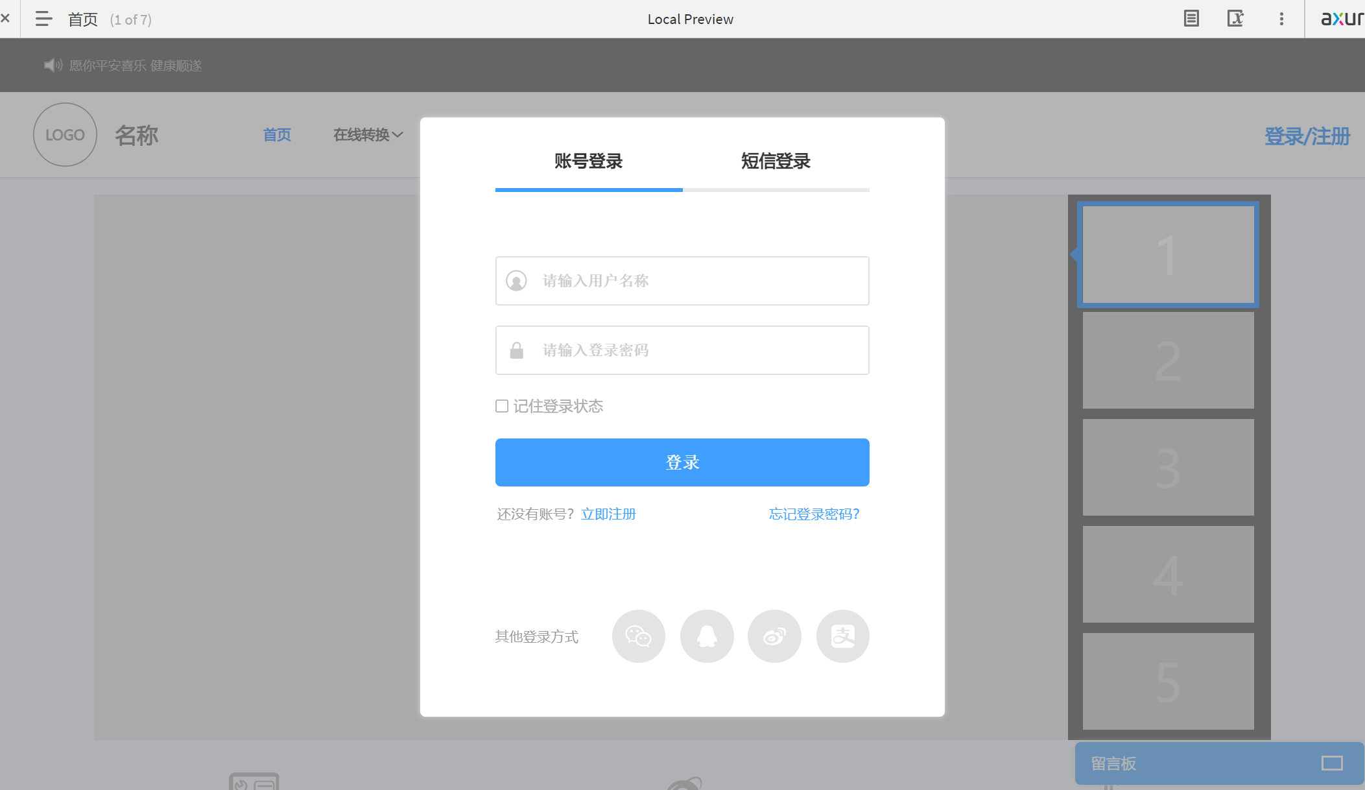Click the 名称 site name text

point(137,135)
